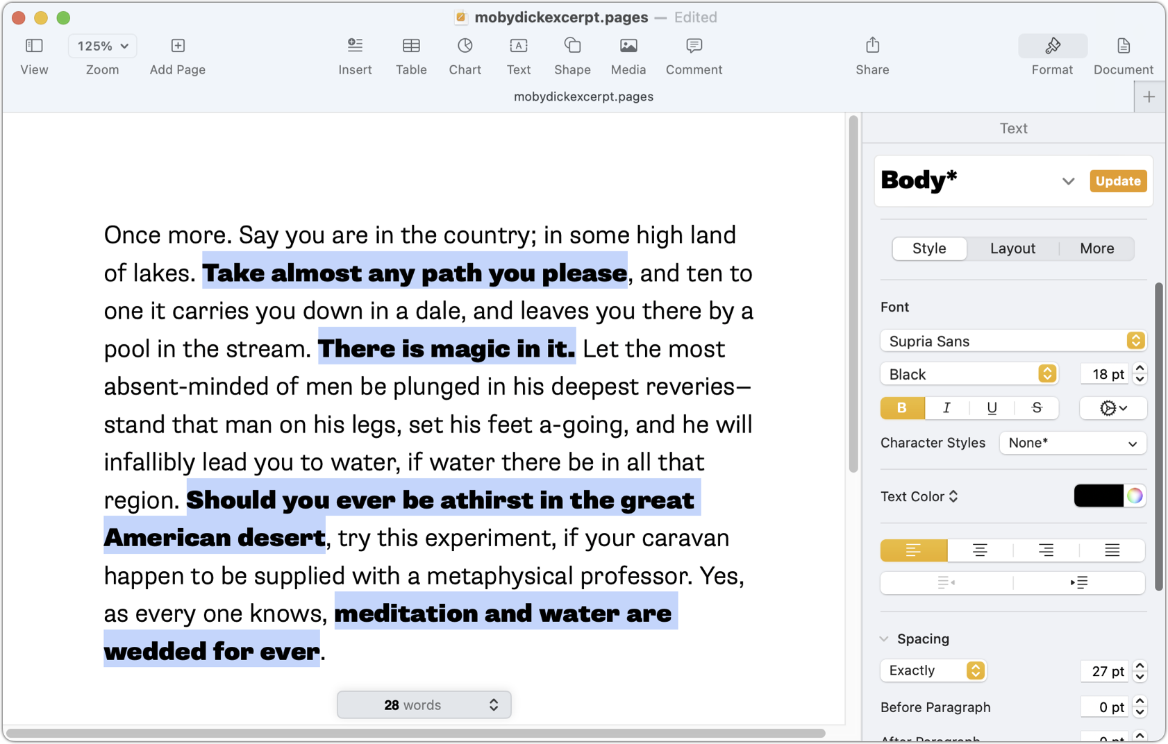Switch to the Layout tab
Viewport: 1168px width, 744px height.
click(x=1012, y=248)
